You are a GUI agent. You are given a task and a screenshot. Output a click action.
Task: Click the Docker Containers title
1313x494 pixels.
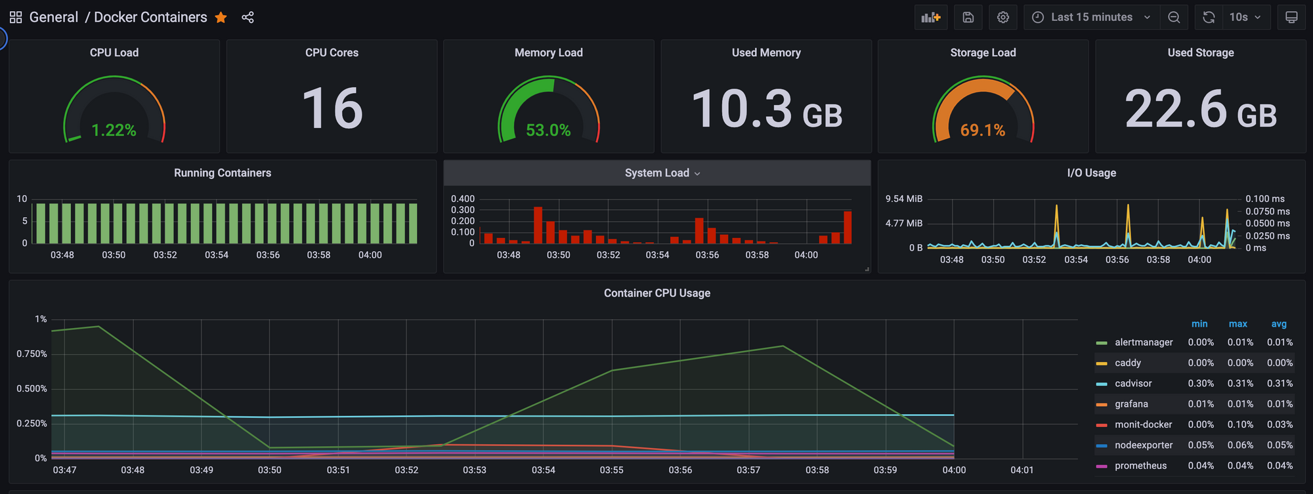150,17
